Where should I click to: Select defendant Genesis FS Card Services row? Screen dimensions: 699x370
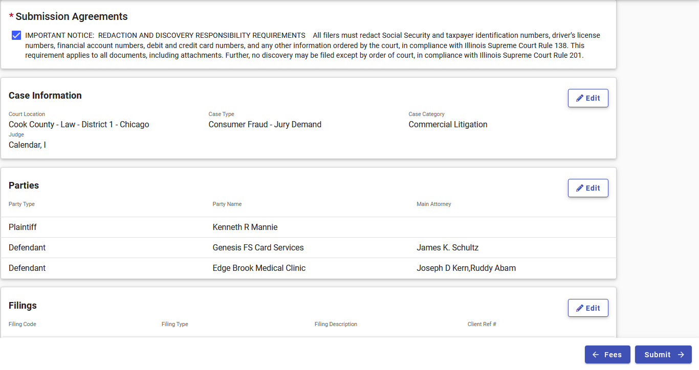click(258, 247)
